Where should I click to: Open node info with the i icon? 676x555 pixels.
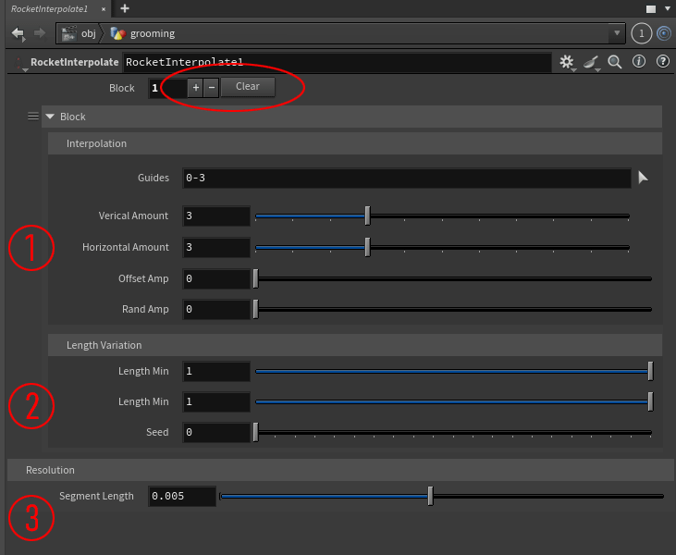[x=639, y=62]
